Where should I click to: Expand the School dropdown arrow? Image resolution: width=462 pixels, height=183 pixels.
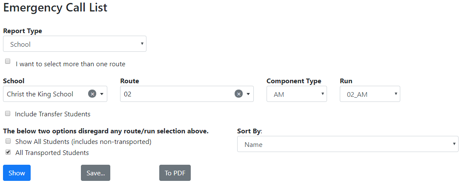click(102, 94)
